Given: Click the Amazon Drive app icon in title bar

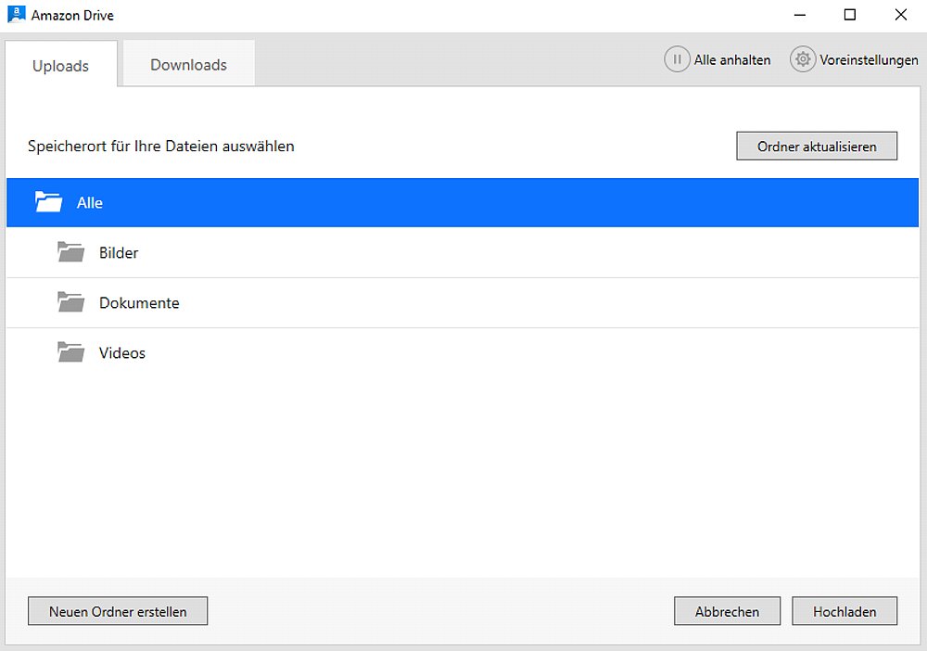Looking at the screenshot, I should 17,14.
